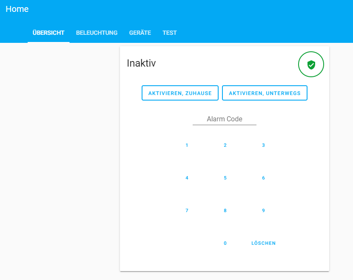Tap keypad digit 0

tap(225, 243)
